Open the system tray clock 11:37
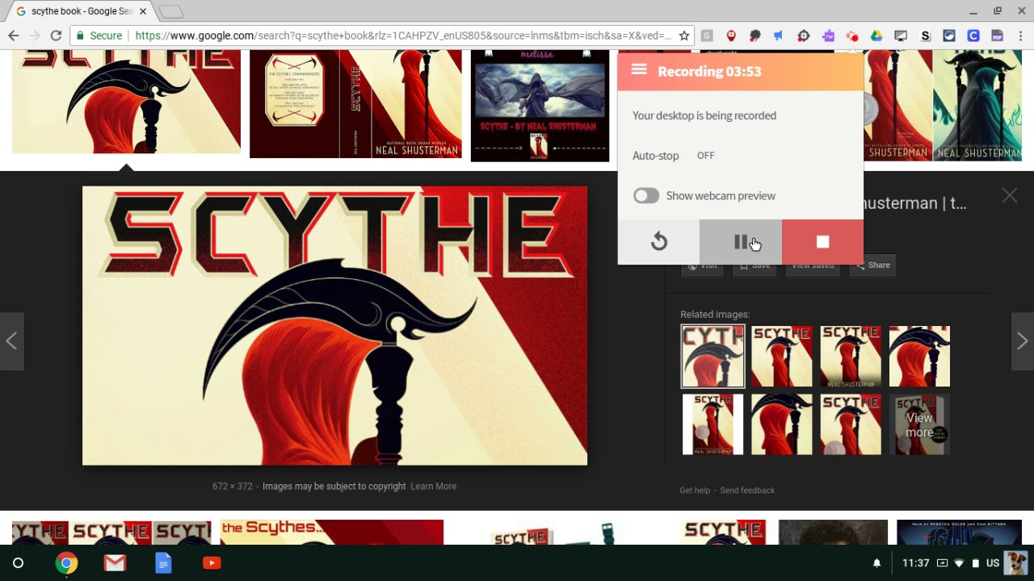The image size is (1034, 581). pos(916,563)
